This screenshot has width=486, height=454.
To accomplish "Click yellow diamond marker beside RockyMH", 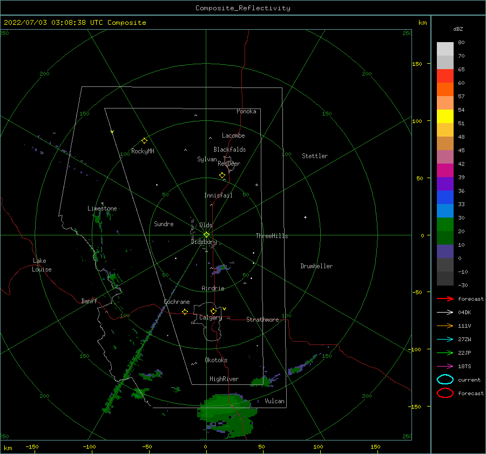I will (x=144, y=141).
